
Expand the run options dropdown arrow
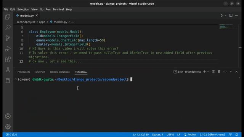(225, 15)
